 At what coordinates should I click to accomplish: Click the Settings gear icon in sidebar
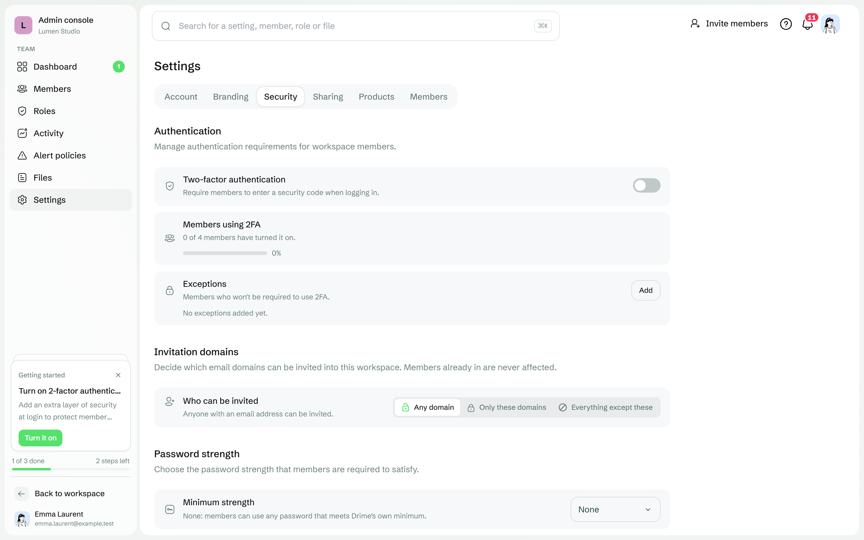click(x=22, y=199)
